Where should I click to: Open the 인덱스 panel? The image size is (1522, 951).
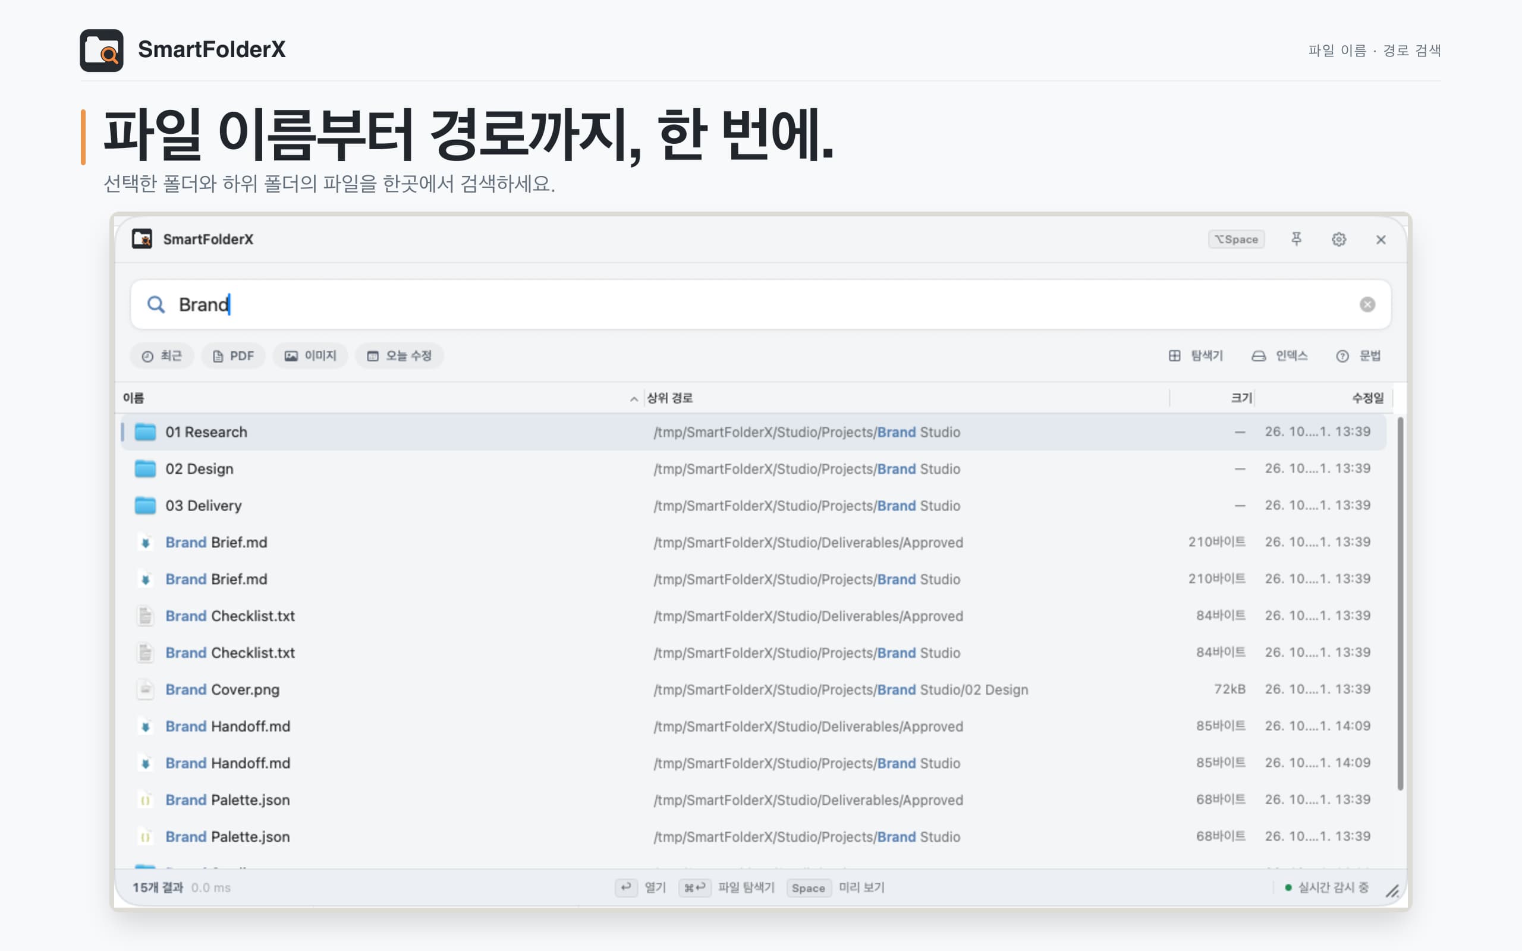pyautogui.click(x=1279, y=356)
